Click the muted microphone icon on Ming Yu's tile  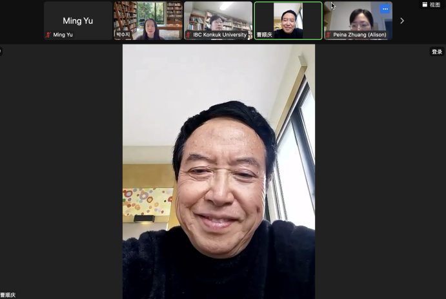[48, 35]
